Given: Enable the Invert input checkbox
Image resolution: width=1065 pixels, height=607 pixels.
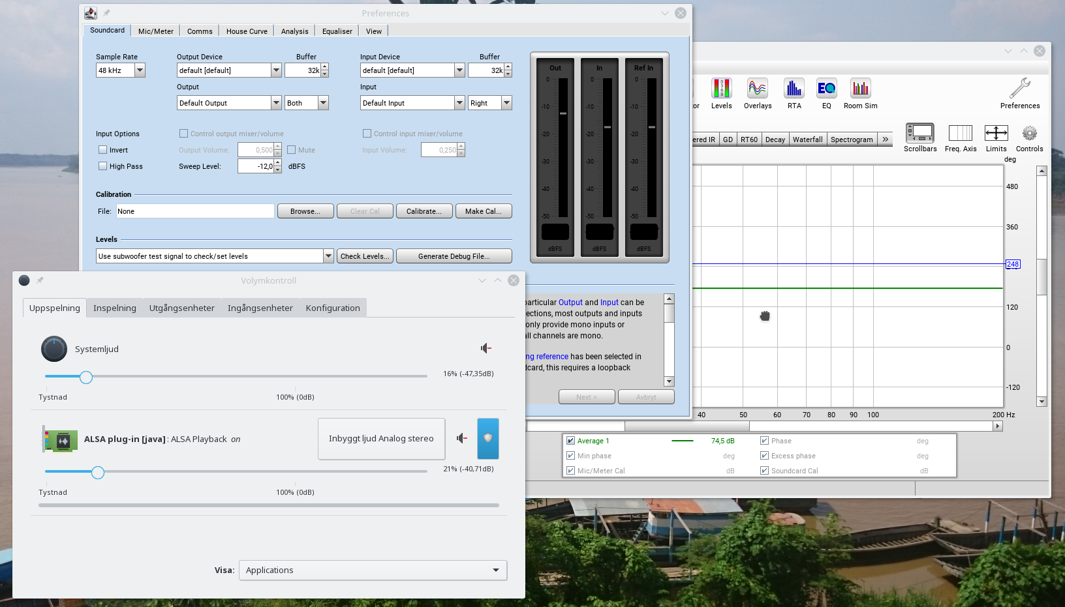Looking at the screenshot, I should (x=103, y=150).
